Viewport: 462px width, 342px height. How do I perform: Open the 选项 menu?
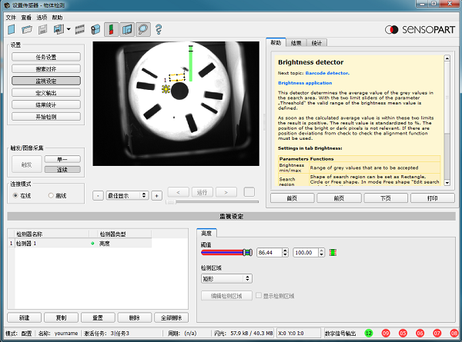tap(42, 17)
